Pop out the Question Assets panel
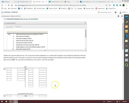The image size is (129, 103). pos(85,23)
